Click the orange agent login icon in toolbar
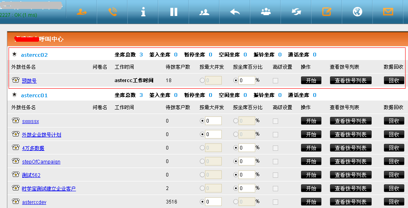Viewport: 408px width, 208px height. pyautogui.click(x=82, y=12)
